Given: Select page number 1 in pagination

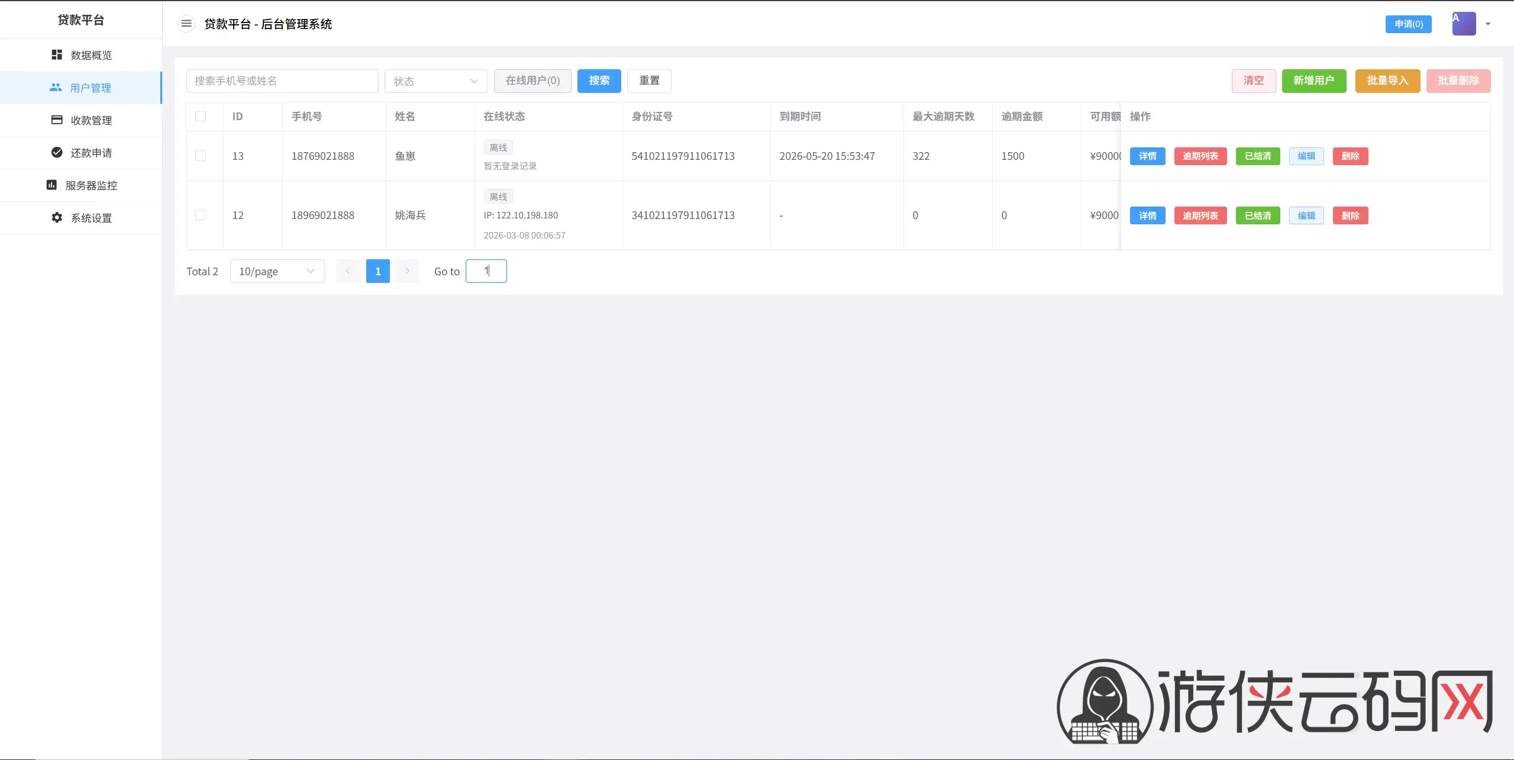Looking at the screenshot, I should (x=378, y=271).
